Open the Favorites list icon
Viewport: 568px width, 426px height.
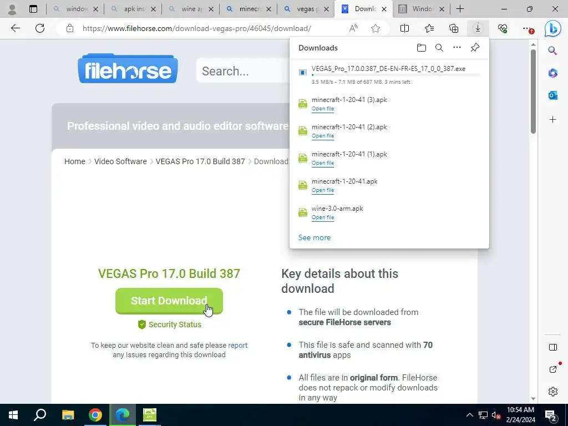click(429, 28)
